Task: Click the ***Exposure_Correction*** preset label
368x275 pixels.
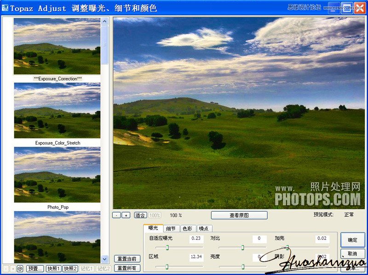Action: (x=58, y=79)
